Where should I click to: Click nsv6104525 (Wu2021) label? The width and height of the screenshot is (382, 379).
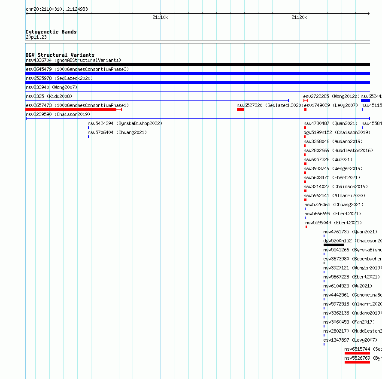pyautogui.click(x=348, y=286)
